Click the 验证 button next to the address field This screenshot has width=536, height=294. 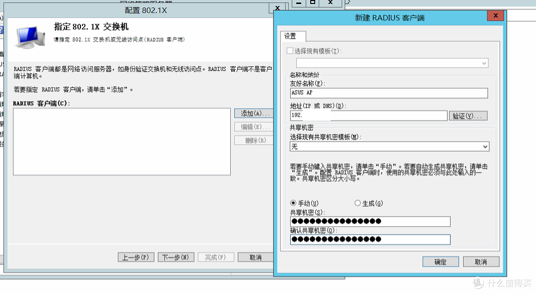468,116
